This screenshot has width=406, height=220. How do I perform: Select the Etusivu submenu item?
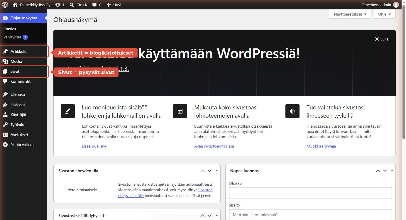(10, 29)
